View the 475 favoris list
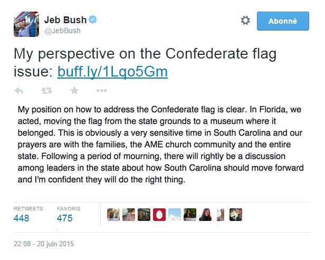 click(x=64, y=218)
